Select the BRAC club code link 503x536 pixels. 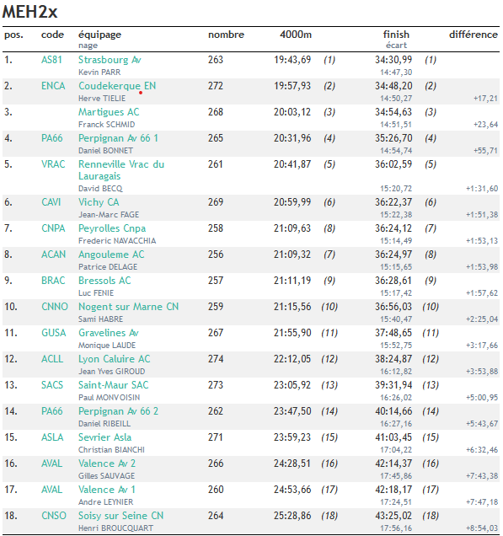pos(53,281)
